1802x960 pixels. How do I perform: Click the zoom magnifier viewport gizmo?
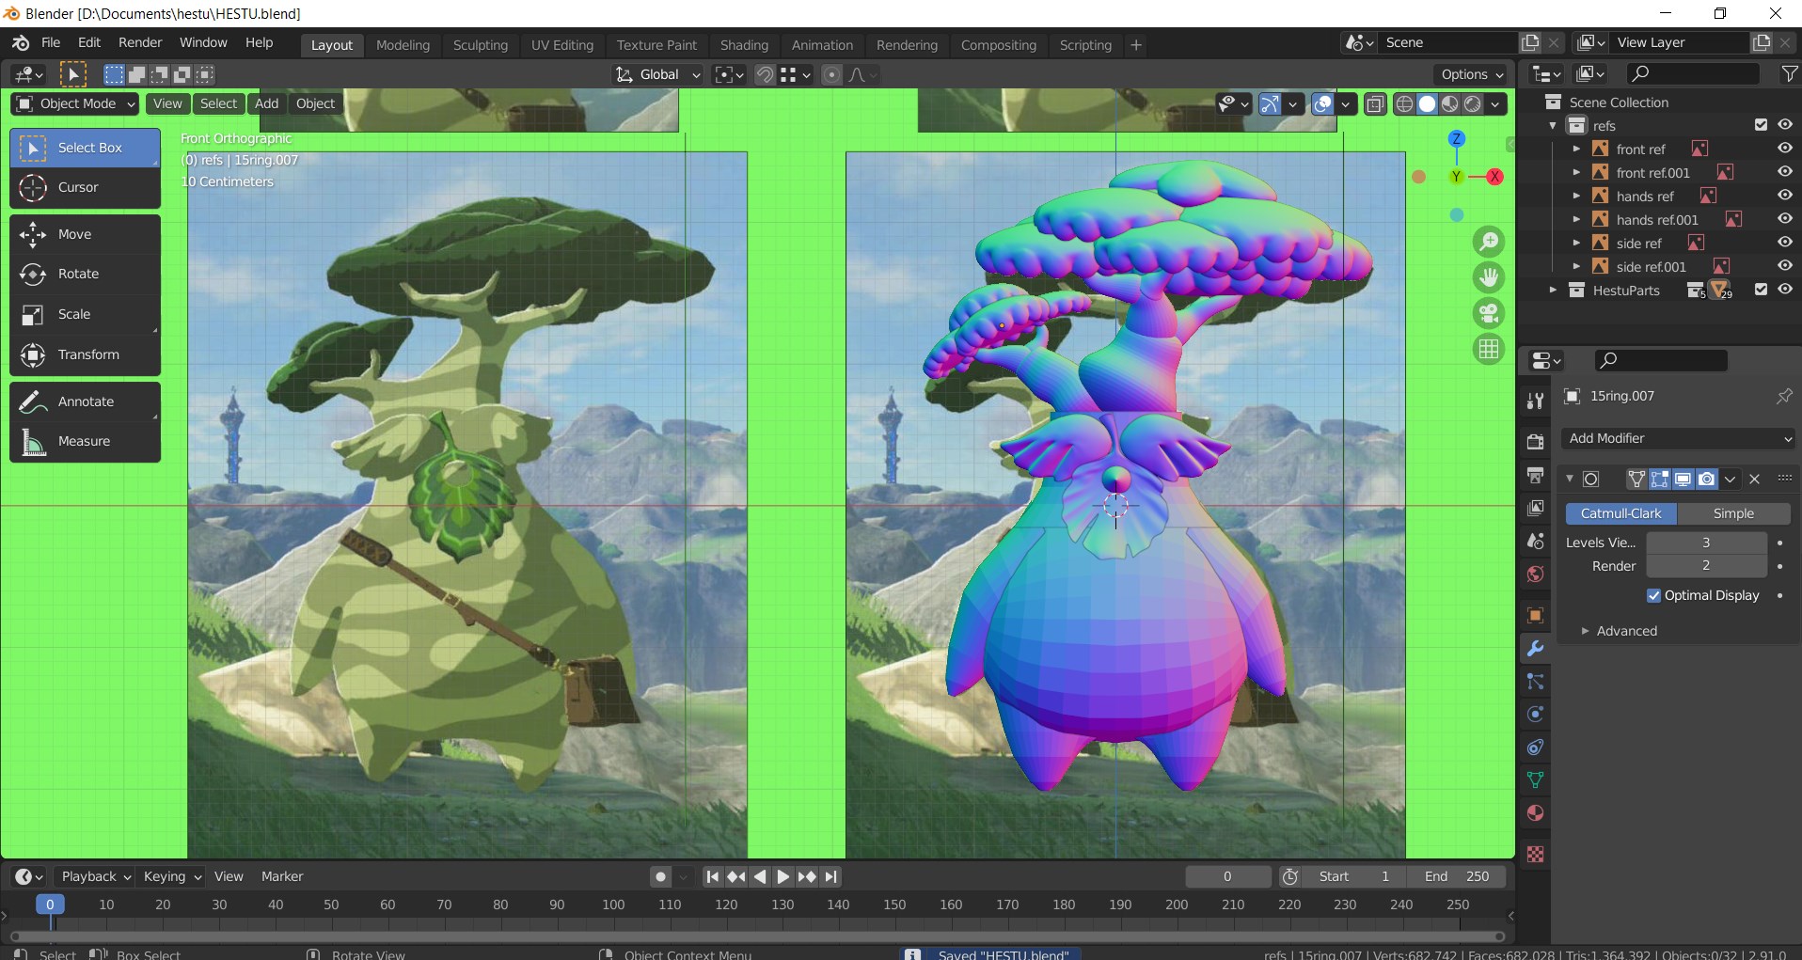[x=1488, y=242]
